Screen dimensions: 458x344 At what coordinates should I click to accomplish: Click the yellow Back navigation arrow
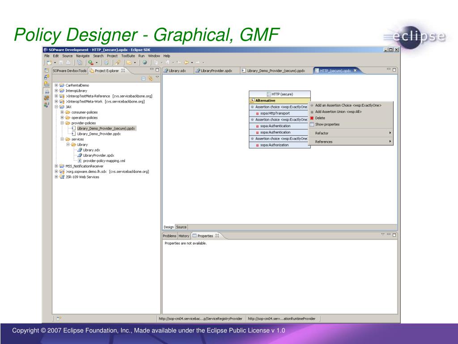click(x=187, y=62)
